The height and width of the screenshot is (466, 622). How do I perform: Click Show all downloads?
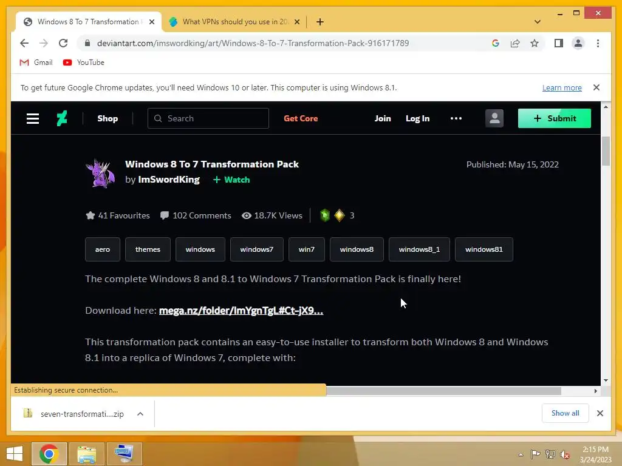coord(565,413)
